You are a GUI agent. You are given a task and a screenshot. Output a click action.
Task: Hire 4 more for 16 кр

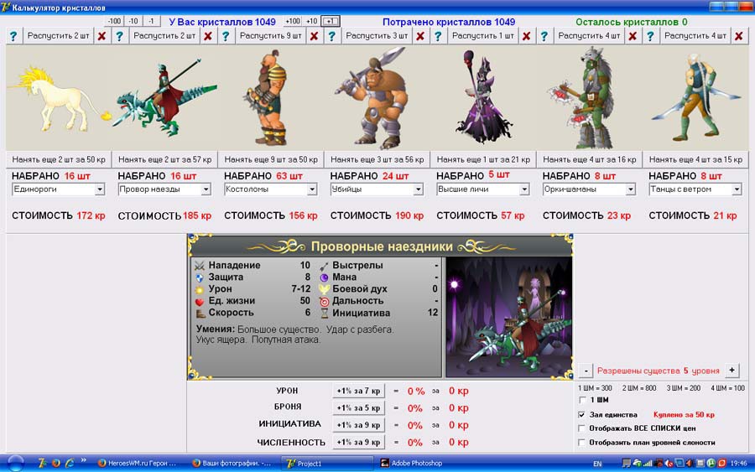pyautogui.click(x=590, y=159)
